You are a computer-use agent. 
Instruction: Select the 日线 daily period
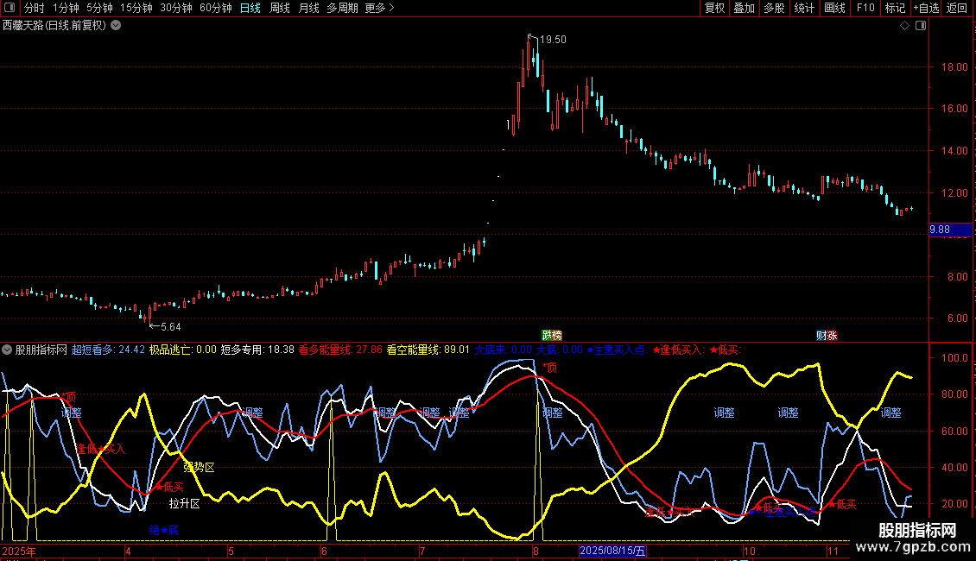(250, 8)
